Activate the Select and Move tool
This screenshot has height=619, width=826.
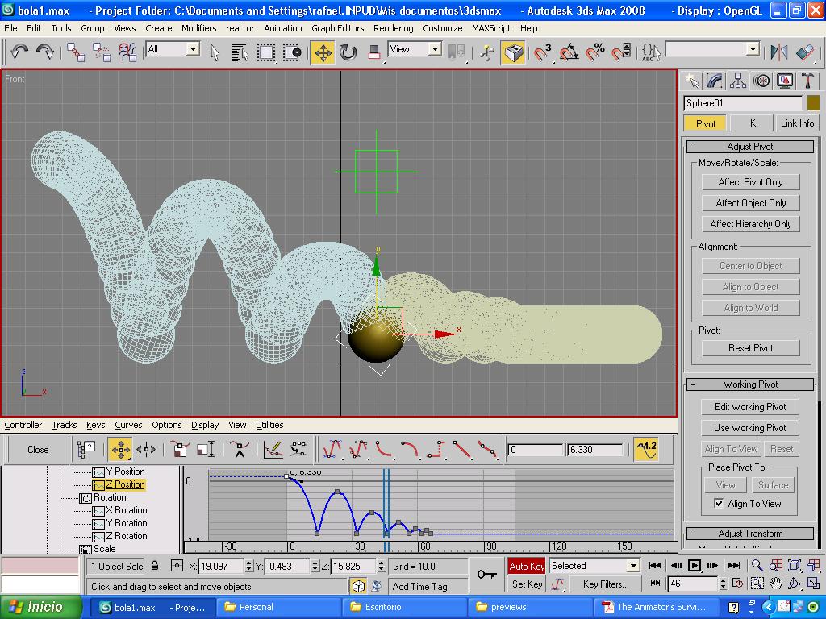click(x=323, y=52)
